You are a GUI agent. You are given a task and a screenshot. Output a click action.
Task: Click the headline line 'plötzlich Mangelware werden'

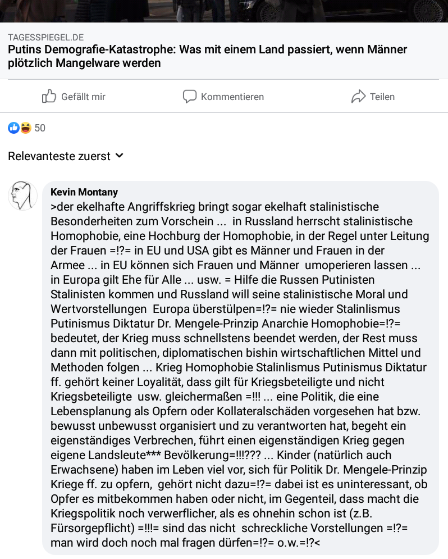coord(84,63)
